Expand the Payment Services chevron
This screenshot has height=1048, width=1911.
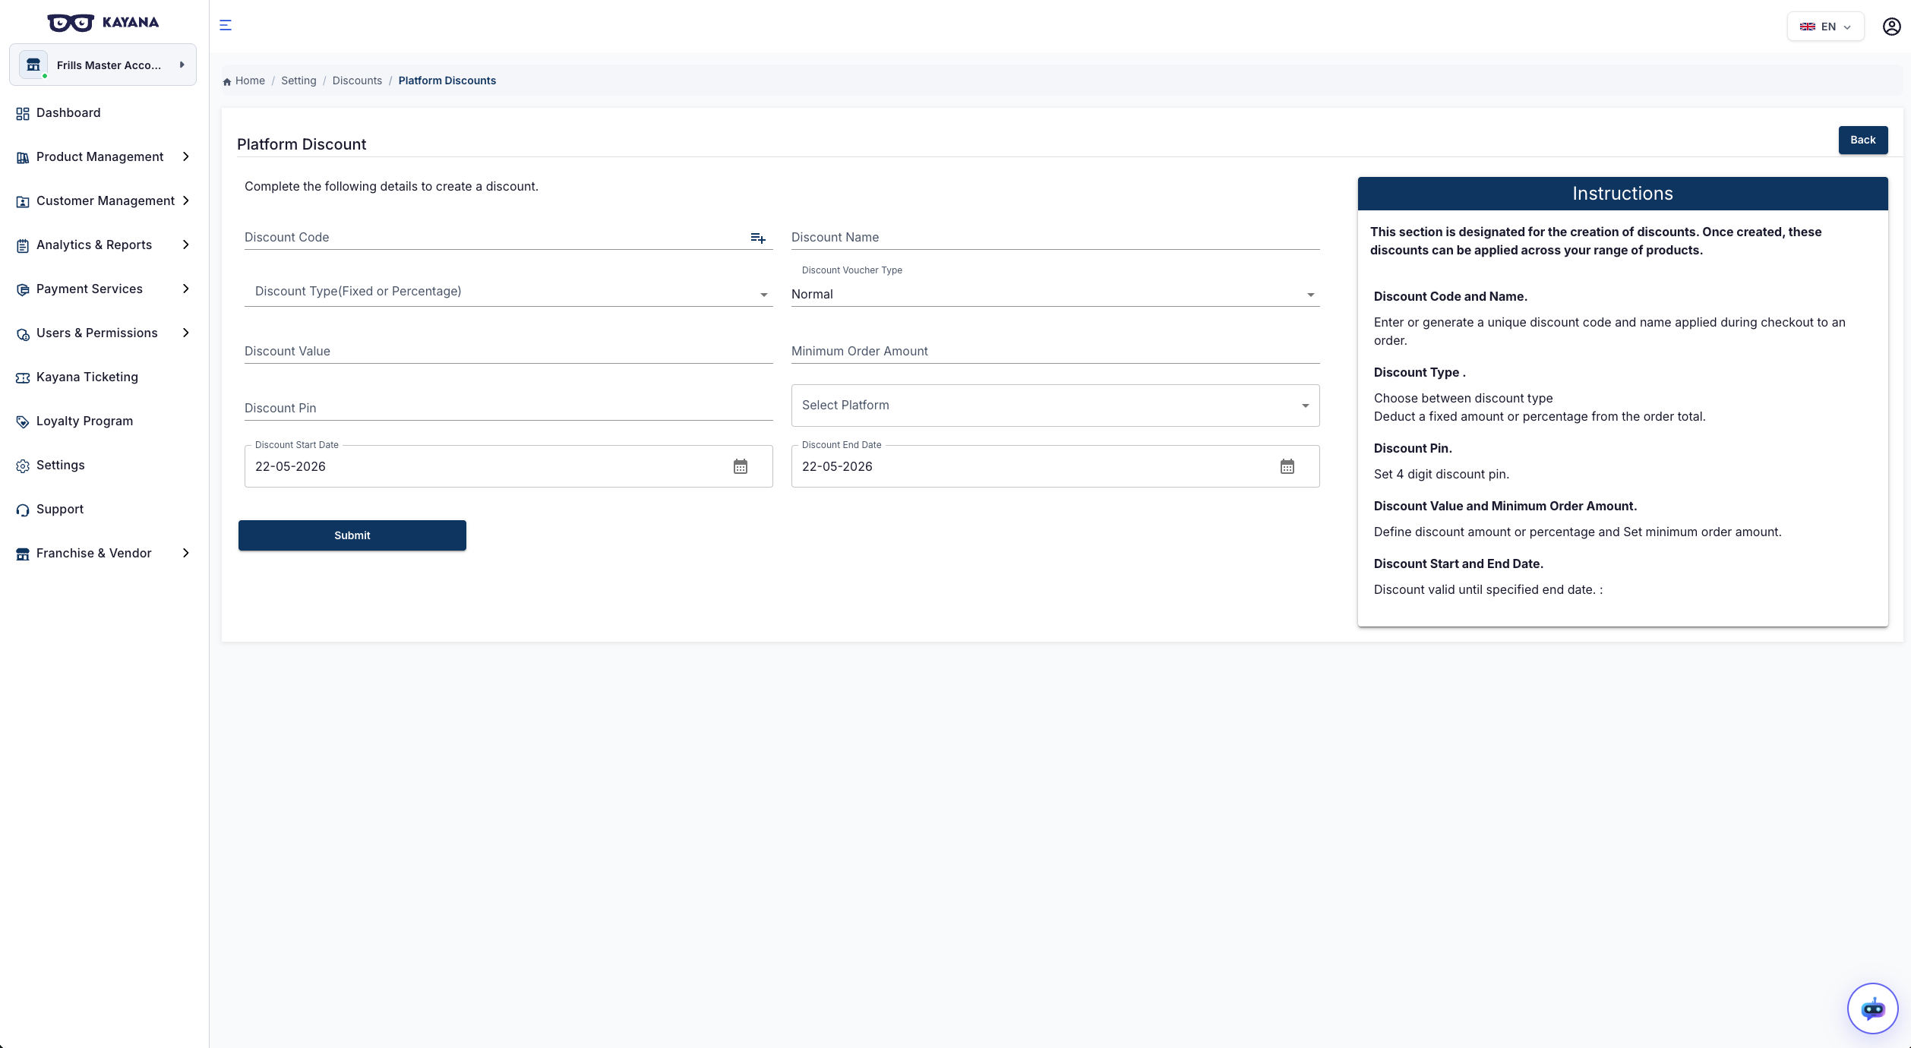click(186, 289)
